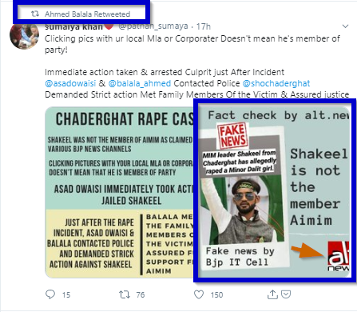Viewport: 357px width, 312px height.
Task: Open the share upload arrow icon
Action: point(272,294)
